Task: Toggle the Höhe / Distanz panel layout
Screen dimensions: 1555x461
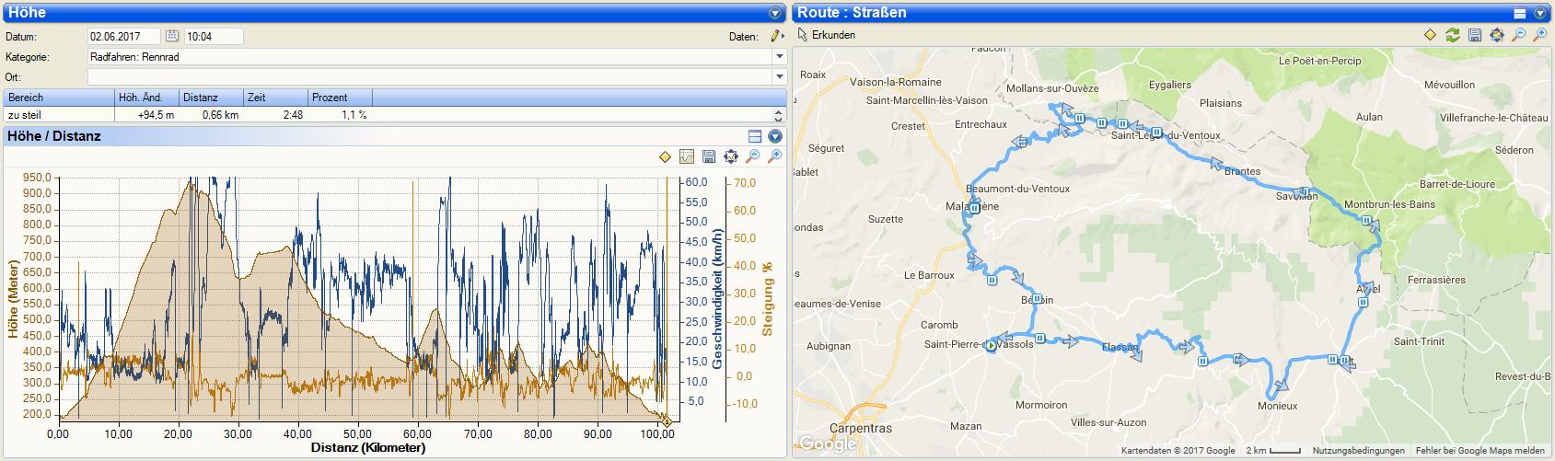Action: (x=755, y=136)
